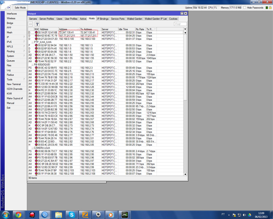Open Google Chrome from the taskbar
This screenshot has width=273, height=219.
18,215
